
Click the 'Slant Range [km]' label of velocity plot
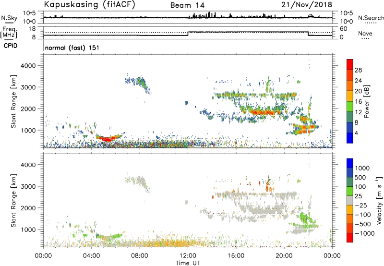coord(13,201)
